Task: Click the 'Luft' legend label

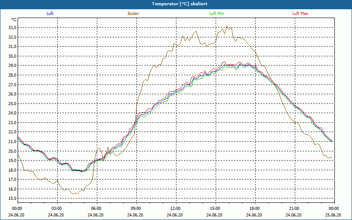Action: pyautogui.click(x=50, y=14)
